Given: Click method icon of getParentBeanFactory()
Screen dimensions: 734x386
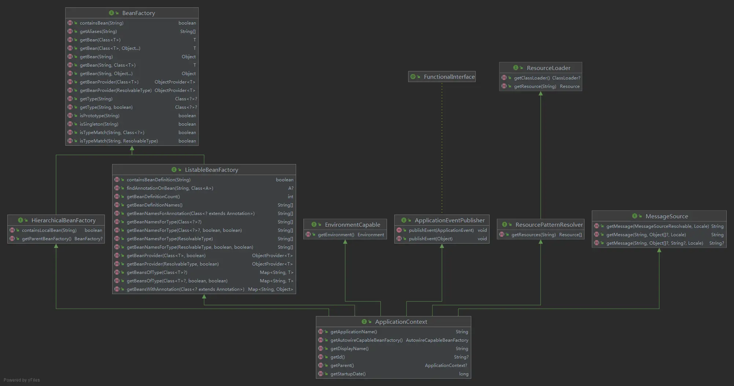Looking at the screenshot, I should coord(12,238).
